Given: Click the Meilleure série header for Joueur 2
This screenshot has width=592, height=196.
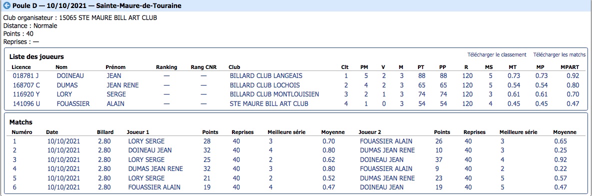Looking at the screenshot, I should (x=518, y=132).
